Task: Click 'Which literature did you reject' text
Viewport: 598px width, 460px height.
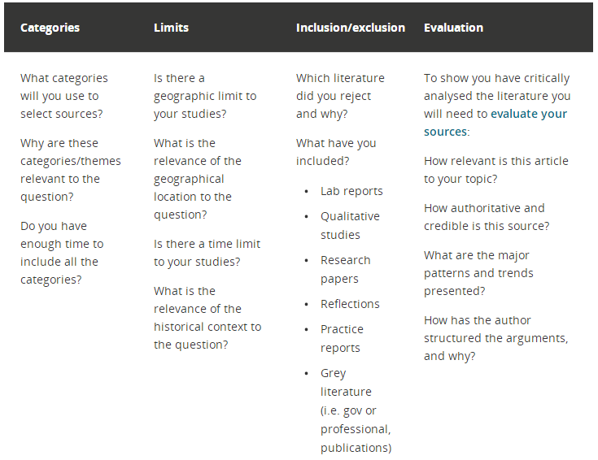Action: coord(340,96)
